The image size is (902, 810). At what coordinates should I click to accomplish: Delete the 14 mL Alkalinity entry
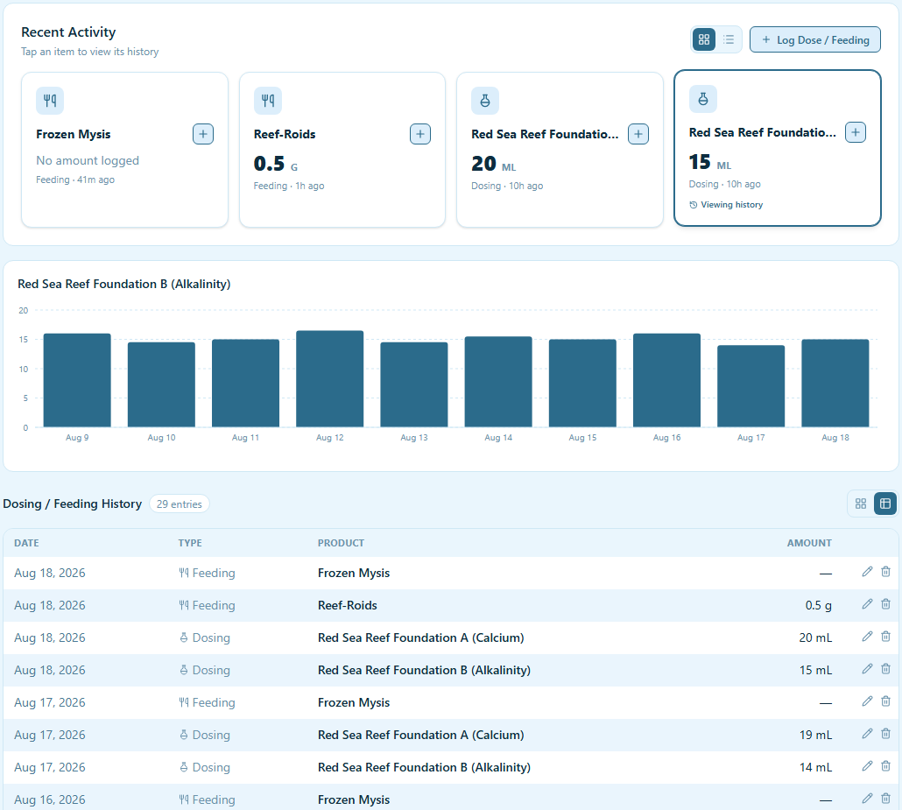[886, 766]
